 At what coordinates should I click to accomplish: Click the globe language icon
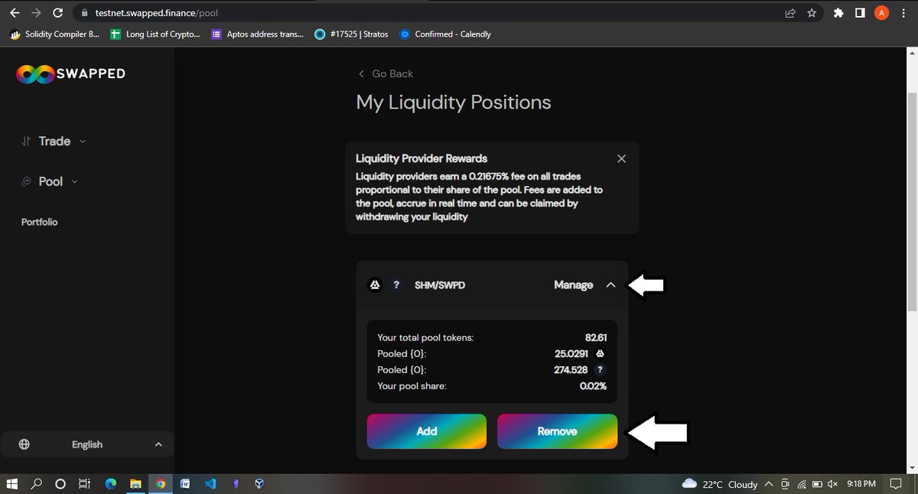click(x=24, y=444)
